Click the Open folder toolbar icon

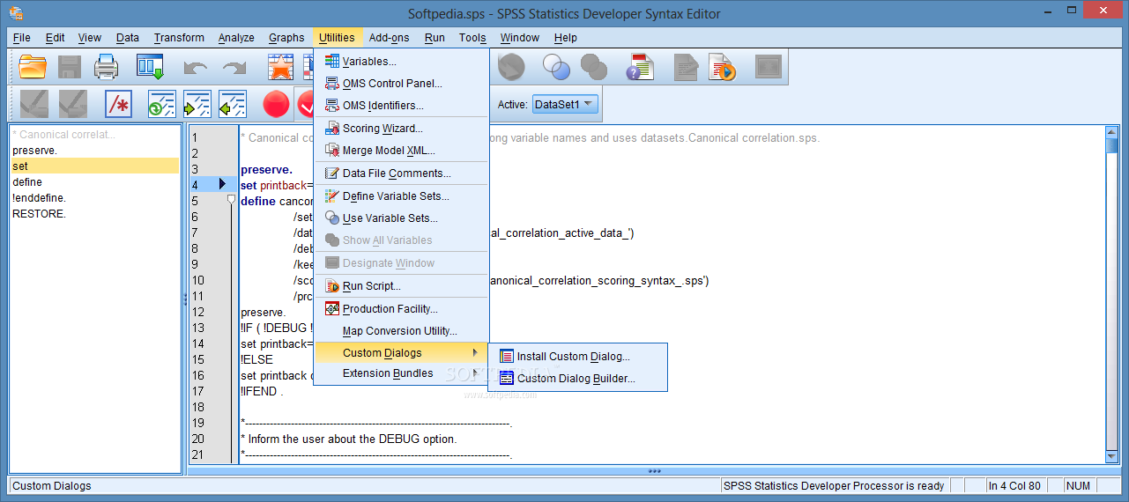pos(33,67)
